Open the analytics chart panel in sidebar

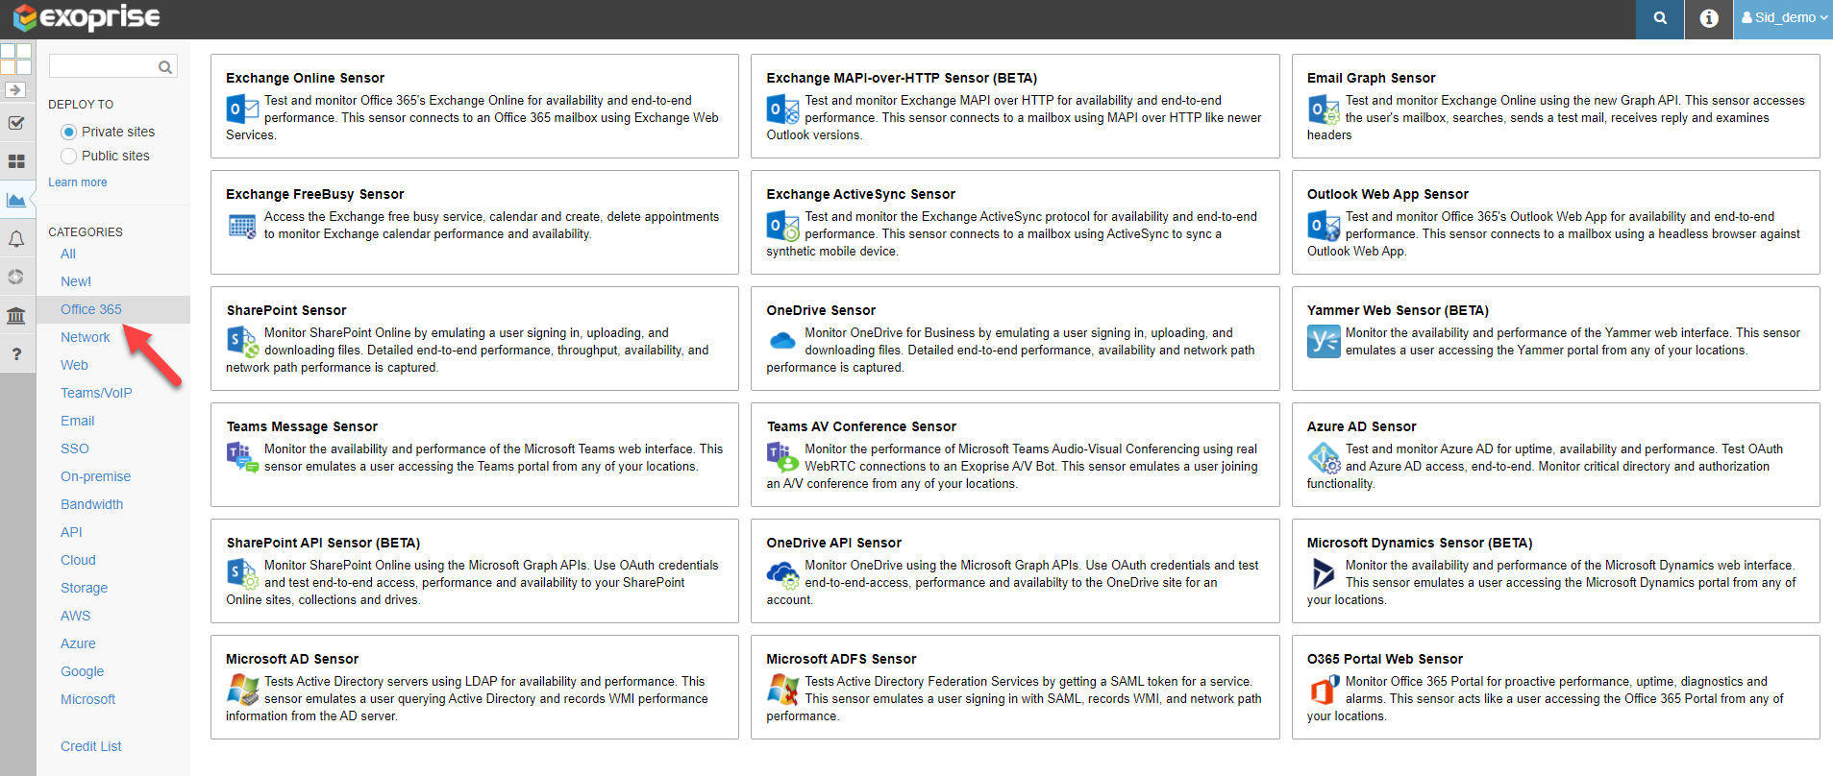[x=16, y=200]
